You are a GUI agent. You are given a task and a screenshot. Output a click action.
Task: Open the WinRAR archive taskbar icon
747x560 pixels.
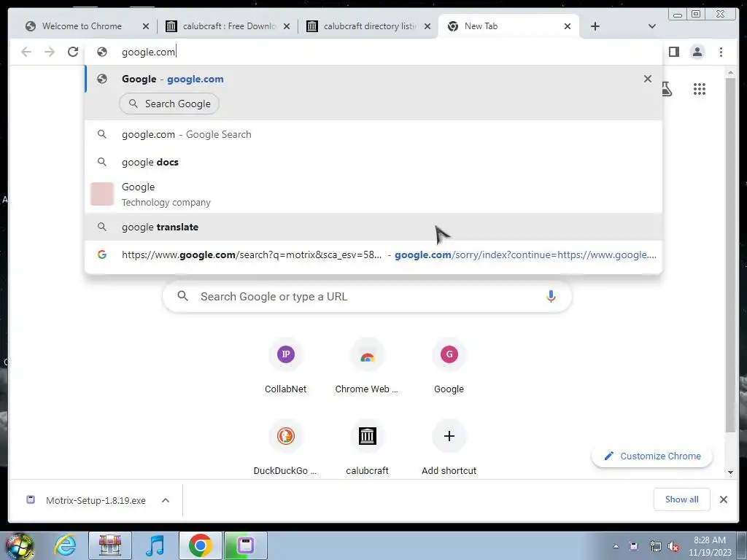(x=110, y=545)
